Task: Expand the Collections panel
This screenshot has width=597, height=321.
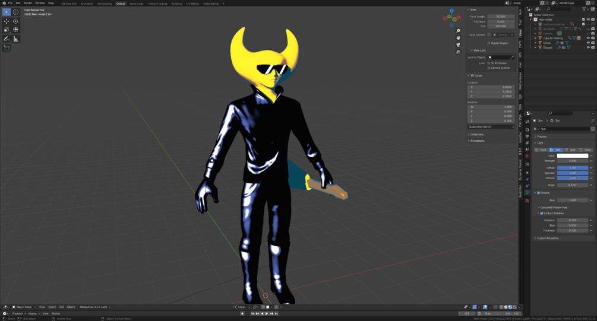Action: click(476, 134)
